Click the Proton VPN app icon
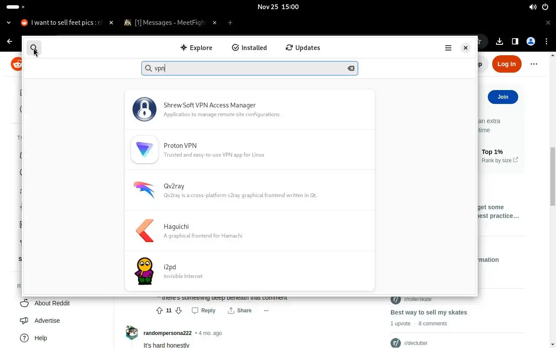Image resolution: width=556 pixels, height=348 pixels. 144,150
